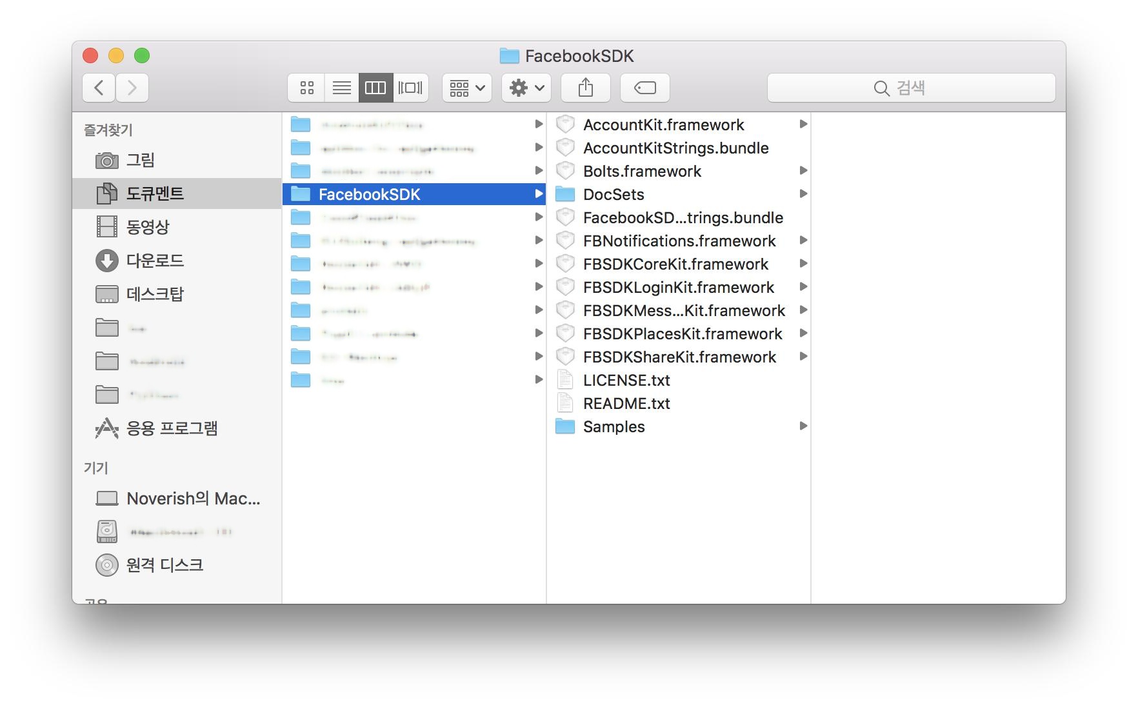Select 동영상 in the sidebar
The image size is (1138, 707).
coord(148,227)
